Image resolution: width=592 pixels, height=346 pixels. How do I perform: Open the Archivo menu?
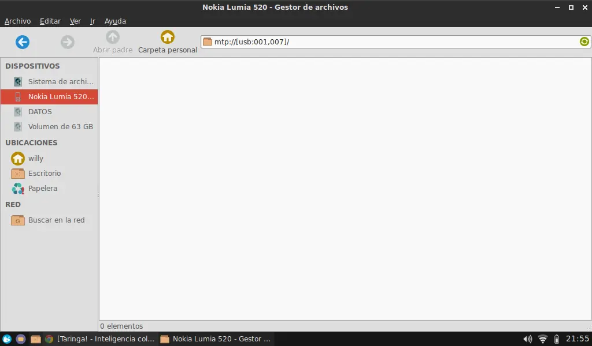pyautogui.click(x=17, y=21)
